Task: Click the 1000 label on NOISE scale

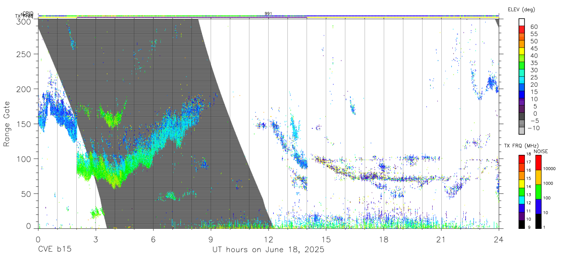Action: click(x=549, y=184)
